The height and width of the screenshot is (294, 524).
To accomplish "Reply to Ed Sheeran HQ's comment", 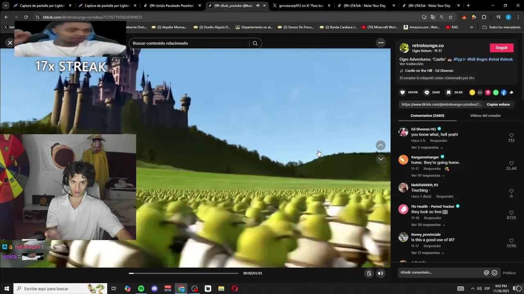I will pyautogui.click(x=438, y=141).
